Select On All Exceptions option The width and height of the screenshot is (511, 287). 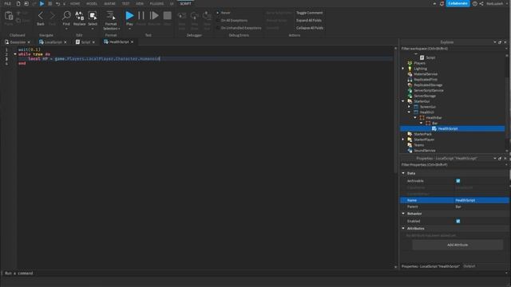click(234, 21)
